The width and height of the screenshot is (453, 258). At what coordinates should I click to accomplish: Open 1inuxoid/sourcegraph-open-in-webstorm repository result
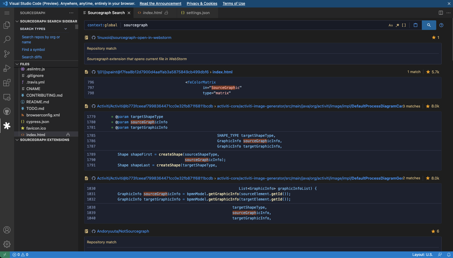[x=134, y=38]
